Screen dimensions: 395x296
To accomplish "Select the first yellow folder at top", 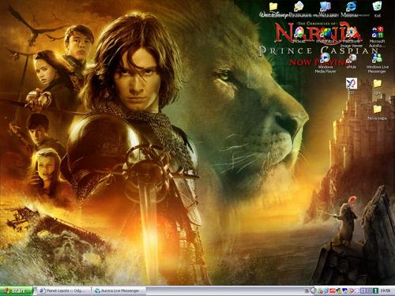I will click(273, 9).
